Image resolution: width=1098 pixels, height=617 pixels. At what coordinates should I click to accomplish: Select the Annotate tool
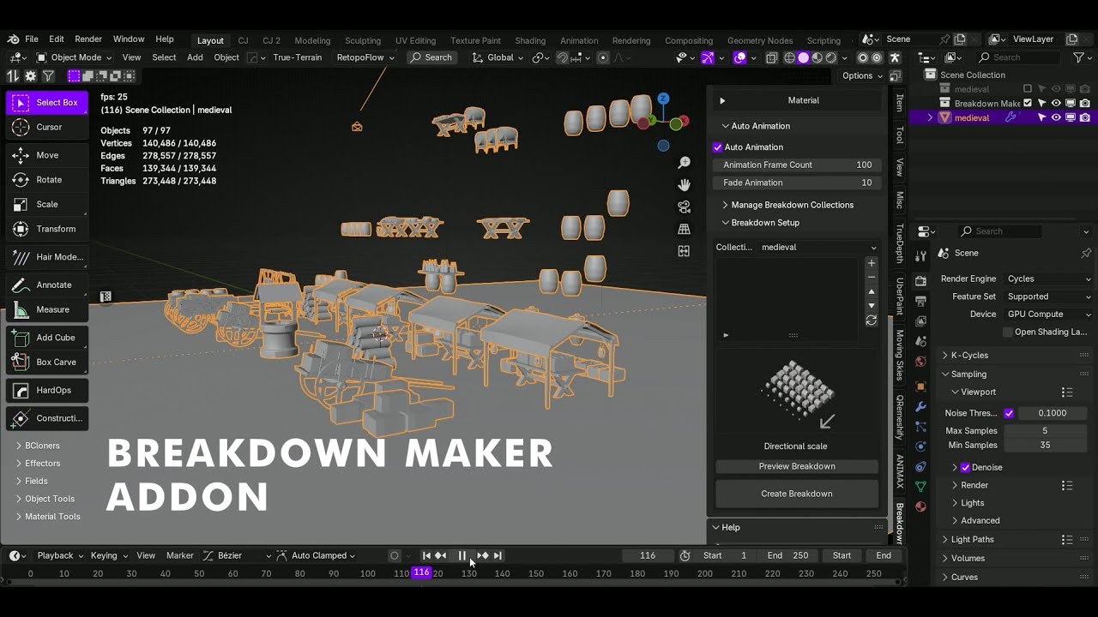[47, 285]
